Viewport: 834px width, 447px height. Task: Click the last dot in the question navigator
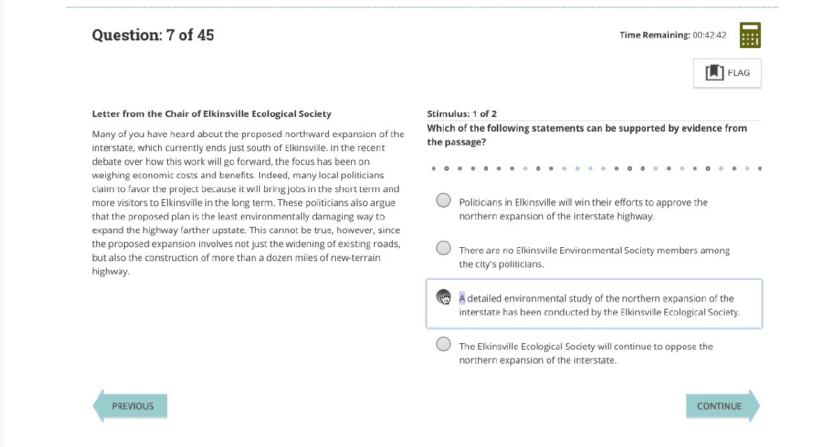(759, 168)
